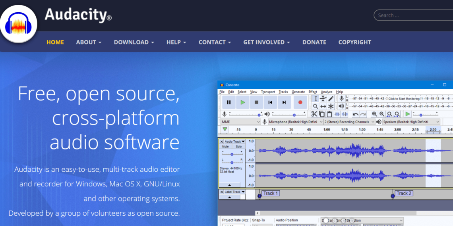
Task: Select the Draw pencil tool
Action: [331, 98]
